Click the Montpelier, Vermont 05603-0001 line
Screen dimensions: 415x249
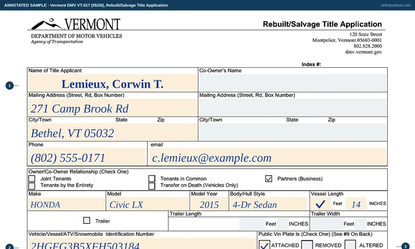point(347,40)
